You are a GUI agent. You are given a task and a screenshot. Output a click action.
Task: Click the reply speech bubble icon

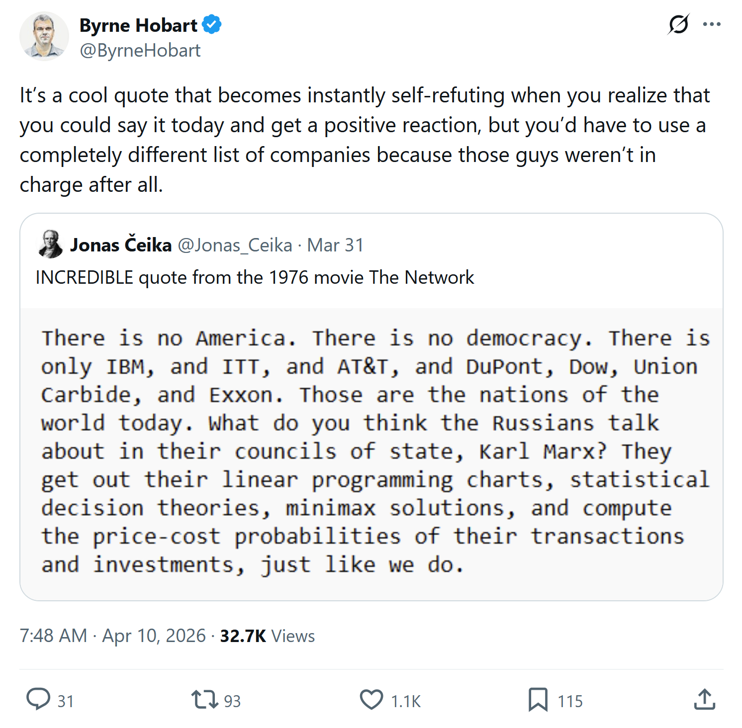(38, 699)
